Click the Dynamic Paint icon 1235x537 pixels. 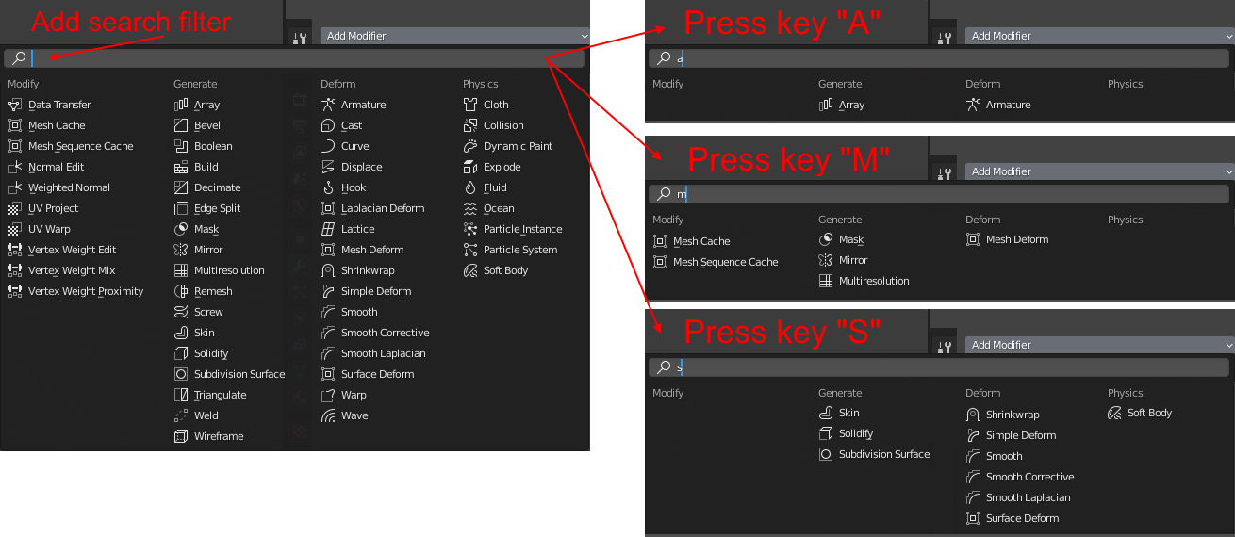point(471,146)
